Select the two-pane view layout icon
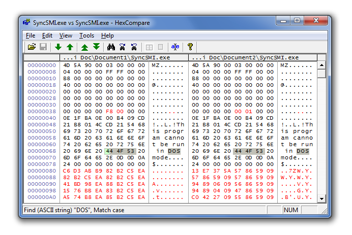 149,47
